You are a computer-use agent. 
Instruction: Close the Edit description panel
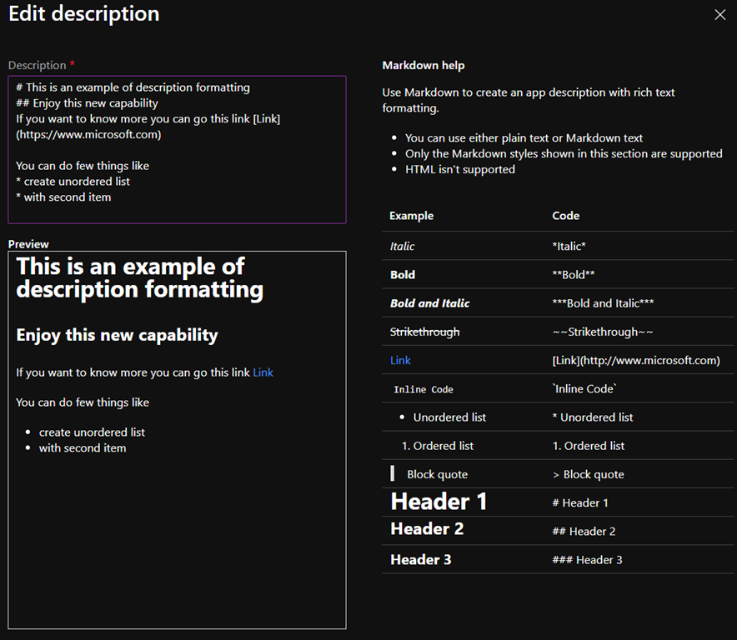tap(720, 15)
